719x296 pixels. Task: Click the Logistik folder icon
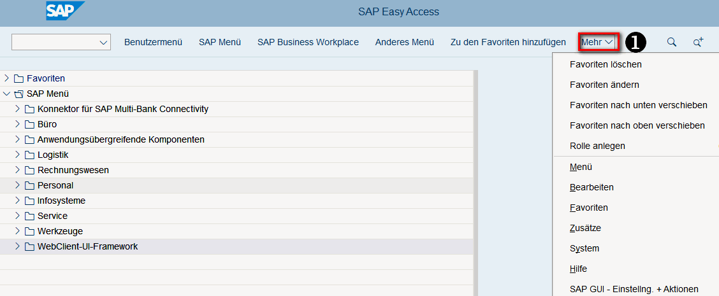coord(29,155)
